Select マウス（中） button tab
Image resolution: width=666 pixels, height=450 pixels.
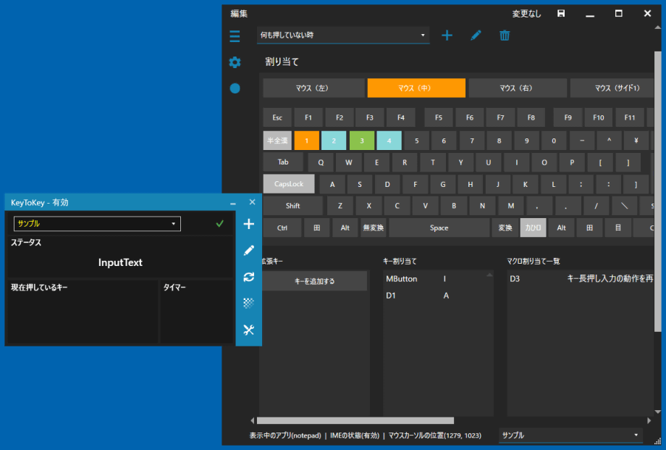coord(416,88)
